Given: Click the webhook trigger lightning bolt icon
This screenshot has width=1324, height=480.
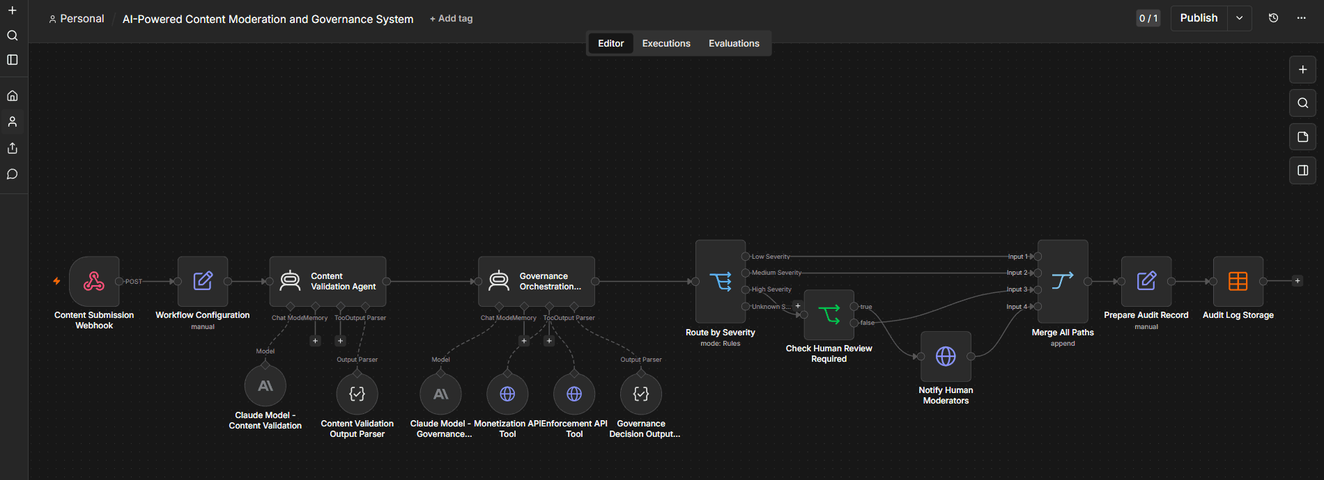Looking at the screenshot, I should (56, 281).
